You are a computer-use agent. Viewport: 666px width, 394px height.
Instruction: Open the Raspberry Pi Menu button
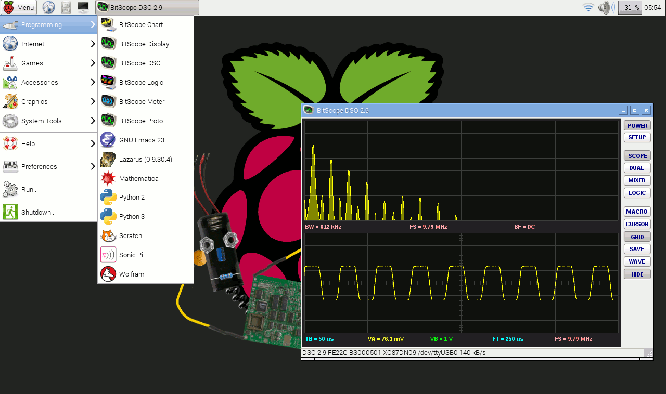coord(19,7)
